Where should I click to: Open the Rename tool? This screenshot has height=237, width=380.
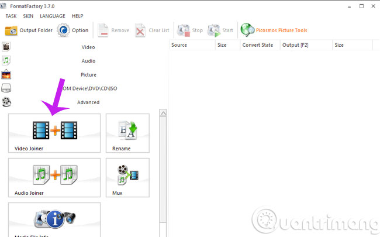[127, 133]
